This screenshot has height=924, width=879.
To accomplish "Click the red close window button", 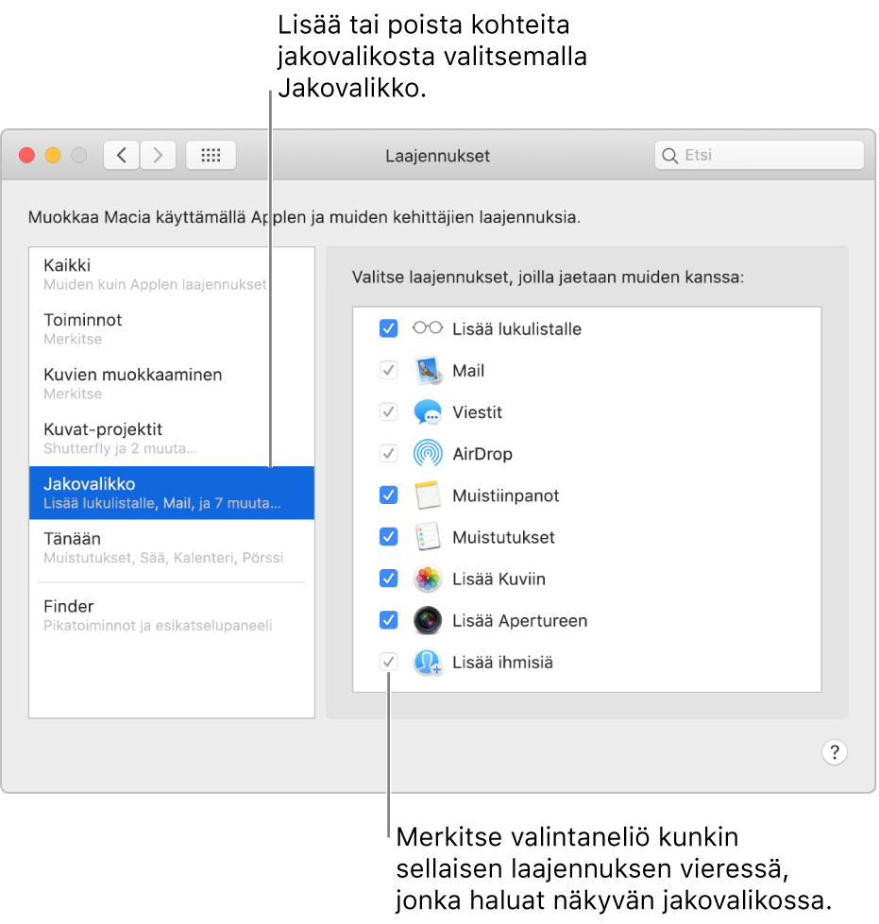I will [27, 155].
